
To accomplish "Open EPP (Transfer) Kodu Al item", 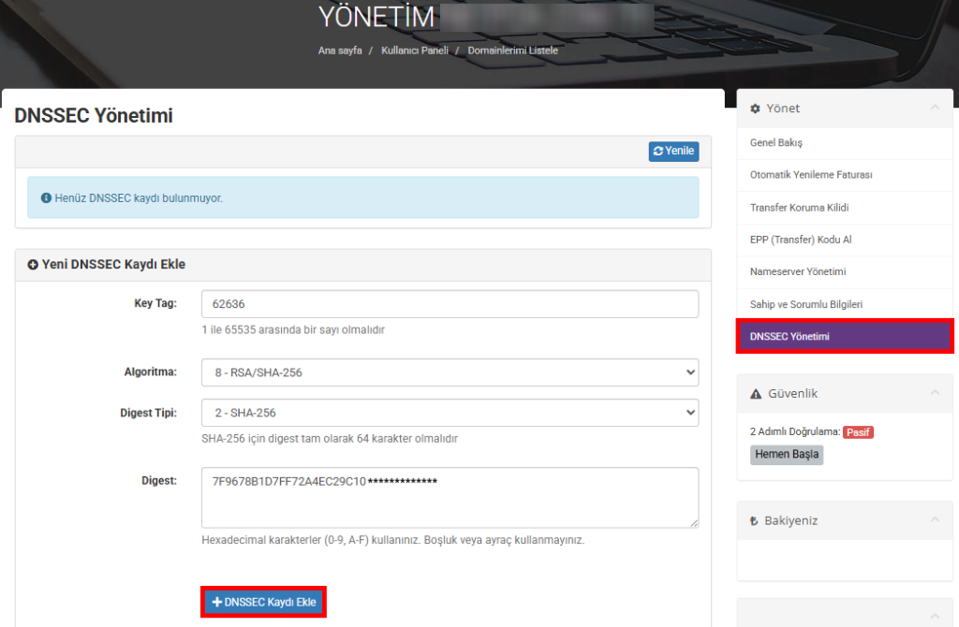I will click(x=801, y=240).
